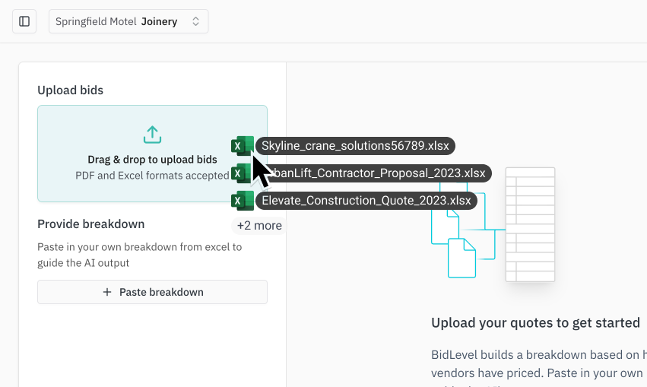Click the spreadsheet table illustration

[x=530, y=224]
